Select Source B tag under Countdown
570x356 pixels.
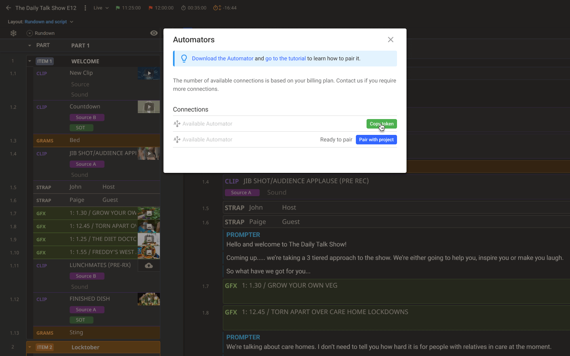[87, 117]
